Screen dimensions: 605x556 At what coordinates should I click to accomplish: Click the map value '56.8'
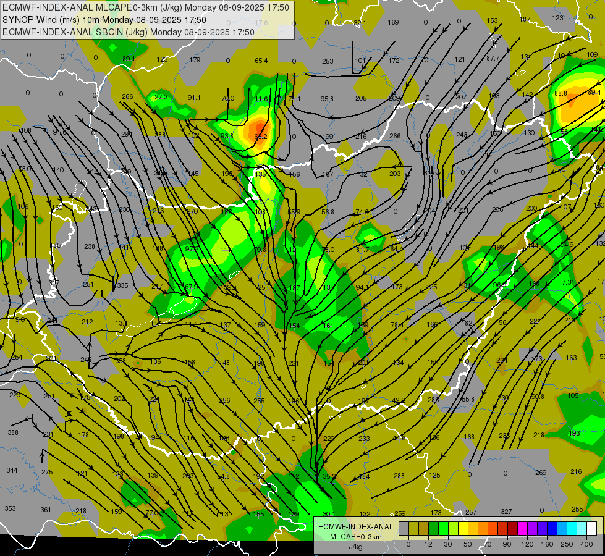[x=327, y=212]
